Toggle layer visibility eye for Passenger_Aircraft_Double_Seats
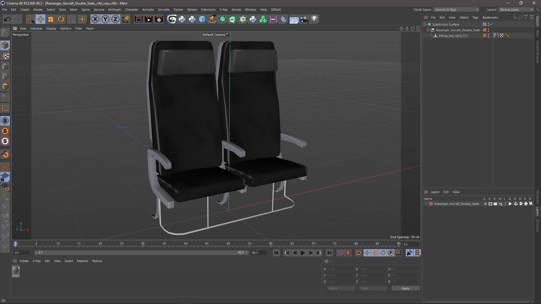Viewport: 541px width, 304px height. 490,204
